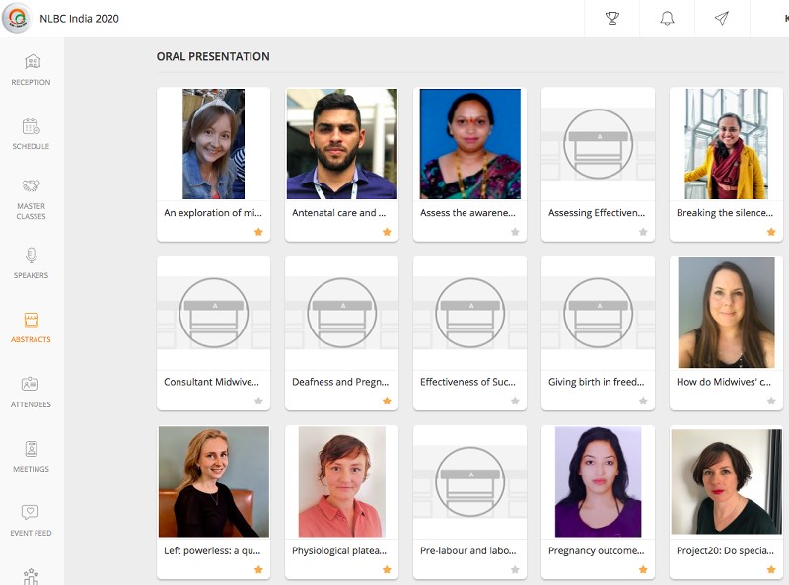The height and width of the screenshot is (585, 789).
Task: Star the 'Consultant Midwive...' abstract
Action: [258, 401]
